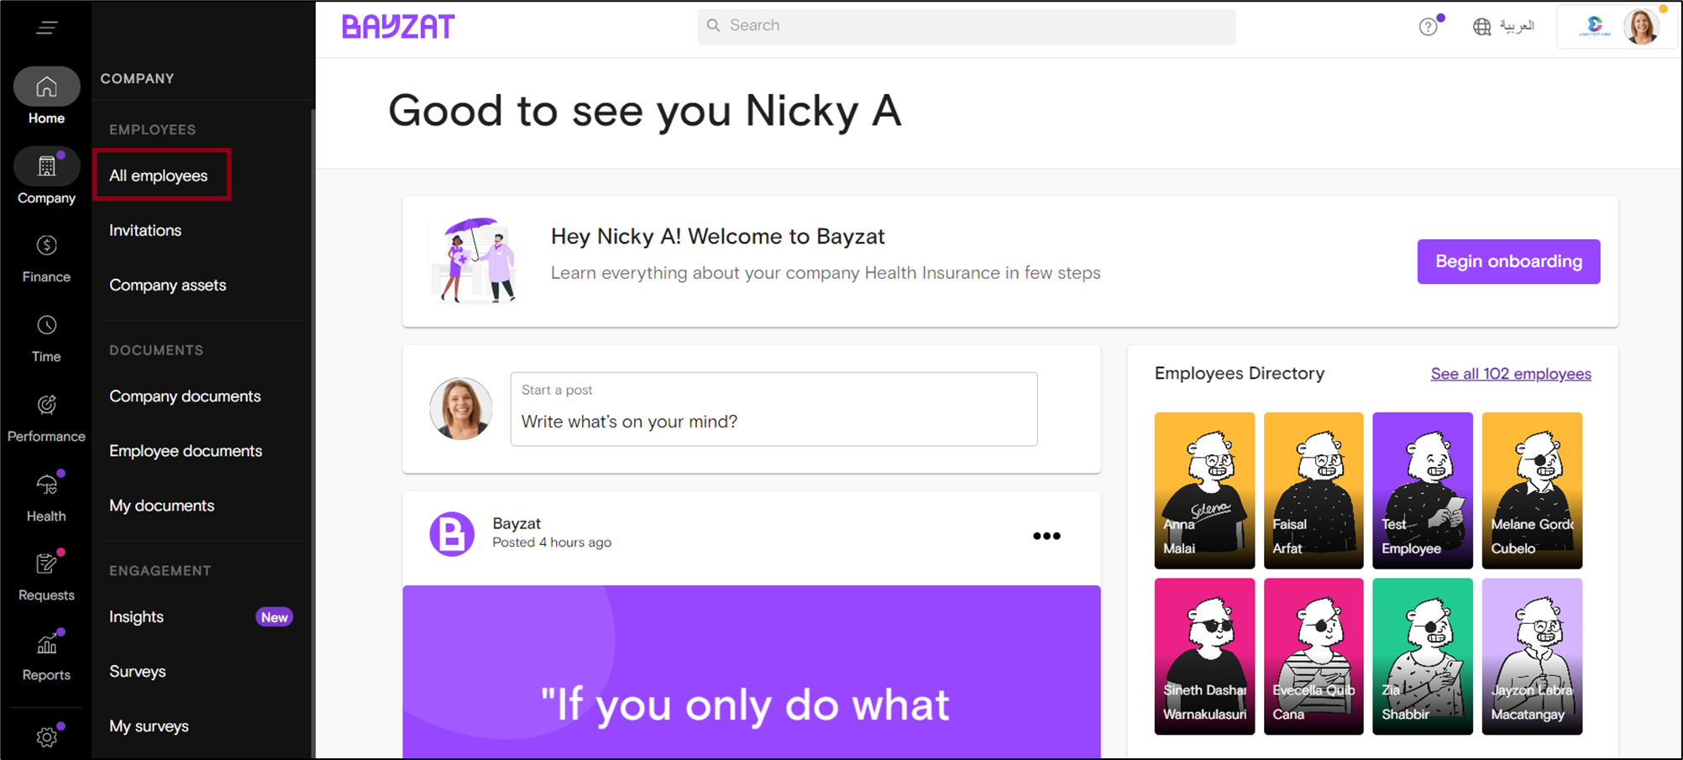Click the Write what's on your mind box
The height and width of the screenshot is (760, 1683).
tap(773, 409)
